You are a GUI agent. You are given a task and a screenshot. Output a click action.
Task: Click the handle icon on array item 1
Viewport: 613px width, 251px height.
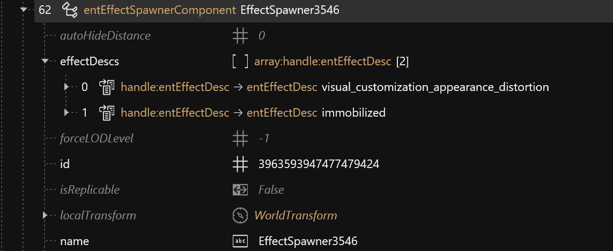pos(107,113)
